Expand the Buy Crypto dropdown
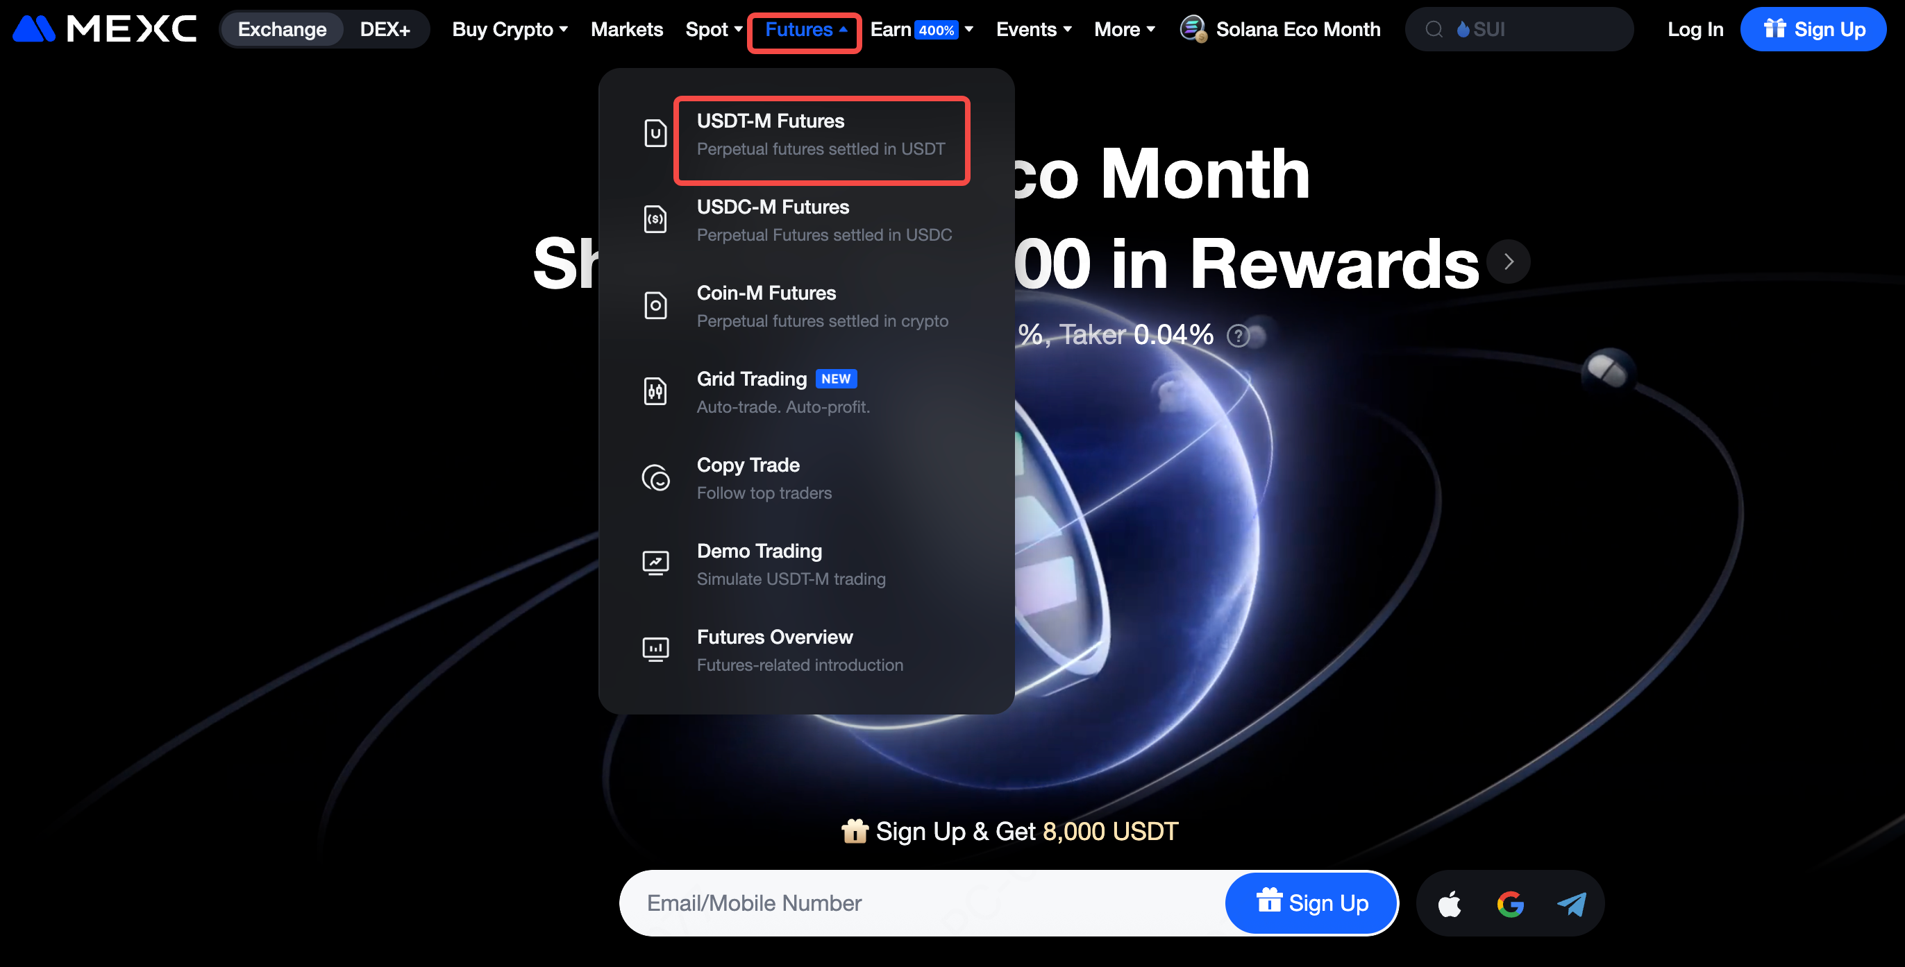Image resolution: width=1905 pixels, height=967 pixels. click(x=510, y=30)
